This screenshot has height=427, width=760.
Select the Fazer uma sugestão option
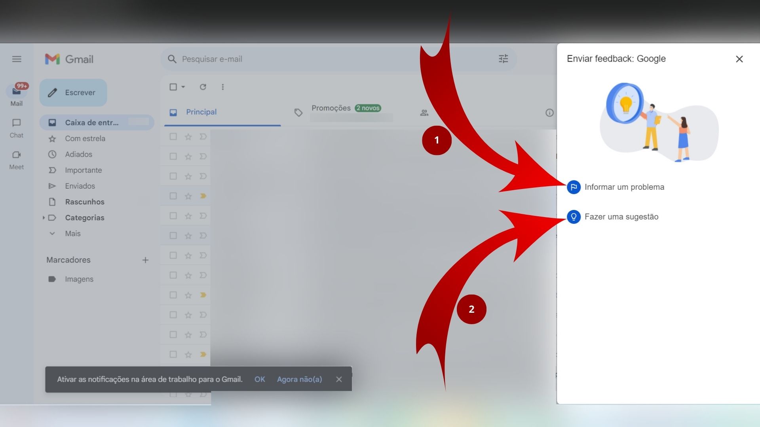click(x=621, y=216)
